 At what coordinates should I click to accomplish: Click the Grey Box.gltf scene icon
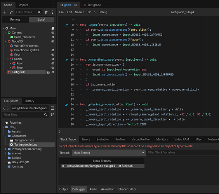point(9,162)
